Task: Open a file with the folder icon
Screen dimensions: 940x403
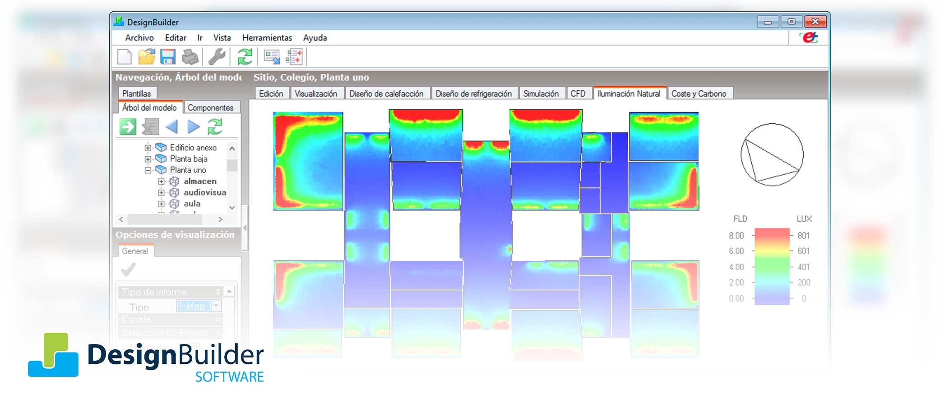Action: (146, 57)
